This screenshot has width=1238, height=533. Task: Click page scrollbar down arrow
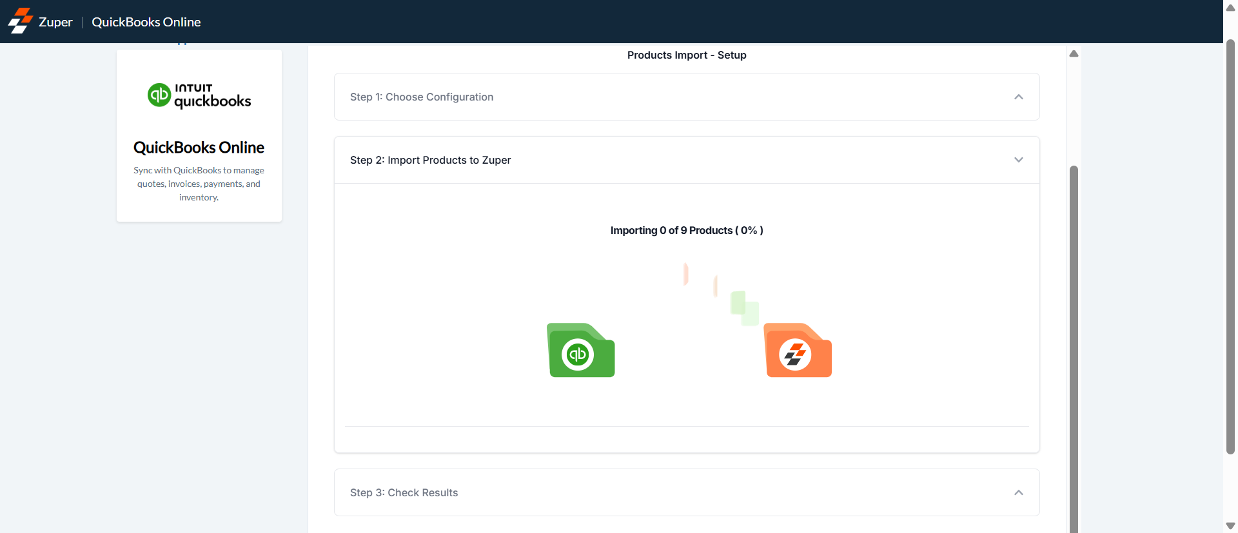click(x=1230, y=526)
